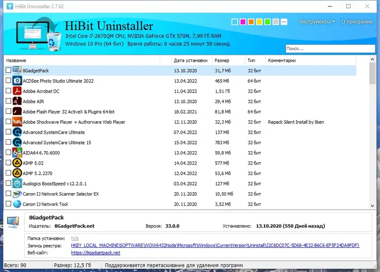Click the 1,51 Гб size of Adobe Acrobat
This screenshot has width=380, height=272.
(x=222, y=91)
